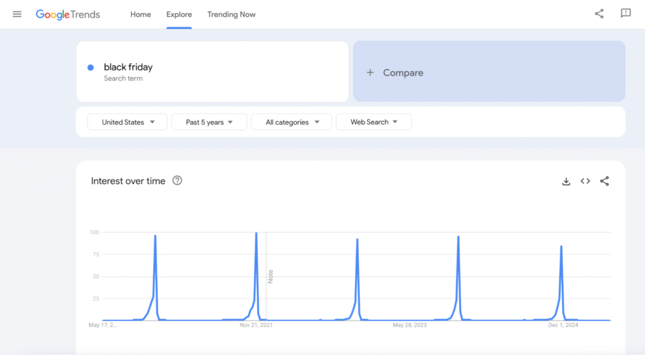Go to the Home tab

click(x=140, y=15)
